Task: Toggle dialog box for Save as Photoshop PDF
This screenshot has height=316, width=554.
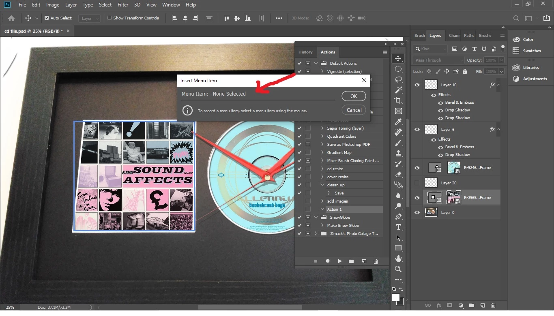Action: click(308, 145)
